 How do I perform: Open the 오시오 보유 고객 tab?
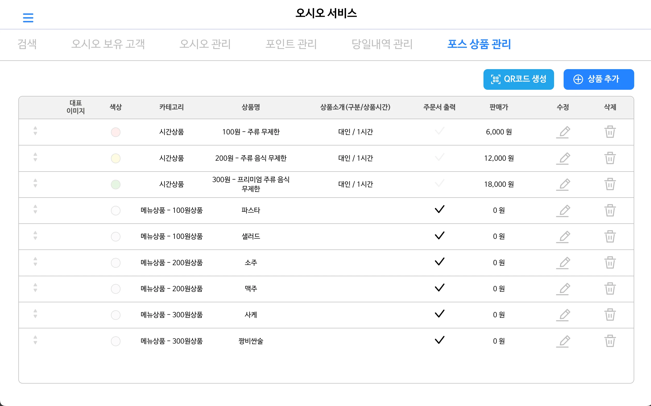point(108,44)
